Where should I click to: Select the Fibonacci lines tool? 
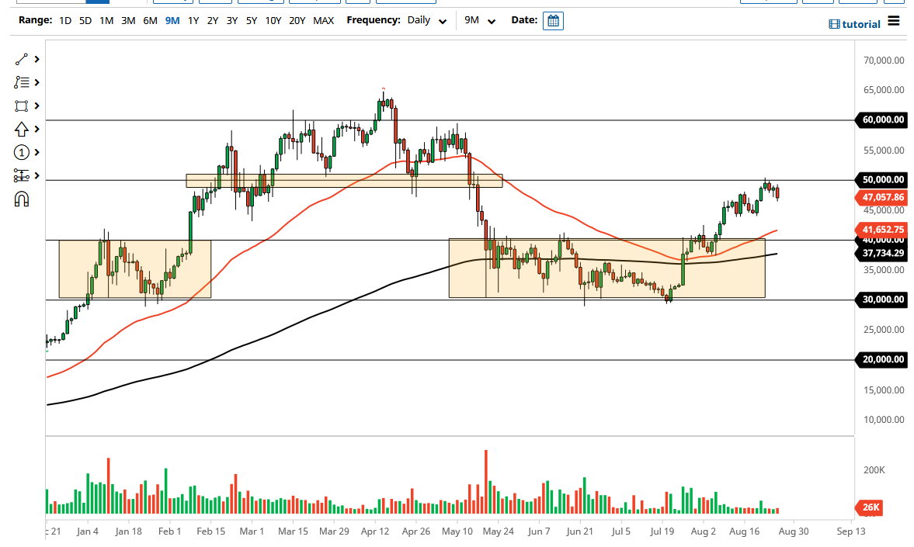pyautogui.click(x=22, y=81)
